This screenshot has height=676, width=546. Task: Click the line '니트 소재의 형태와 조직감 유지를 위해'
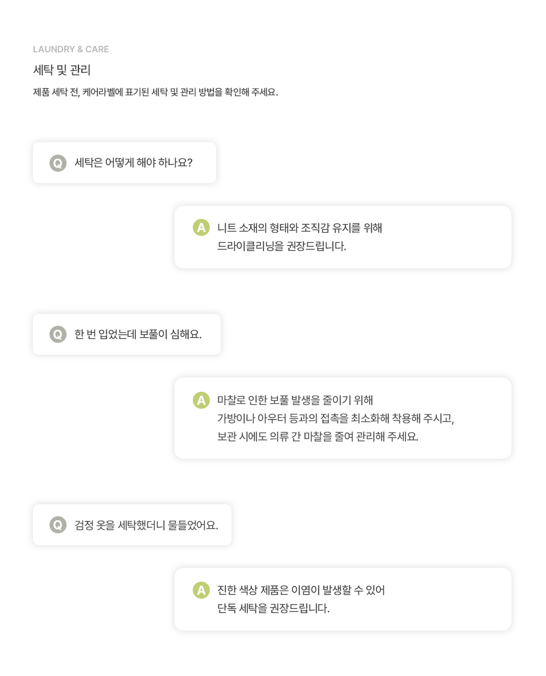pos(300,227)
